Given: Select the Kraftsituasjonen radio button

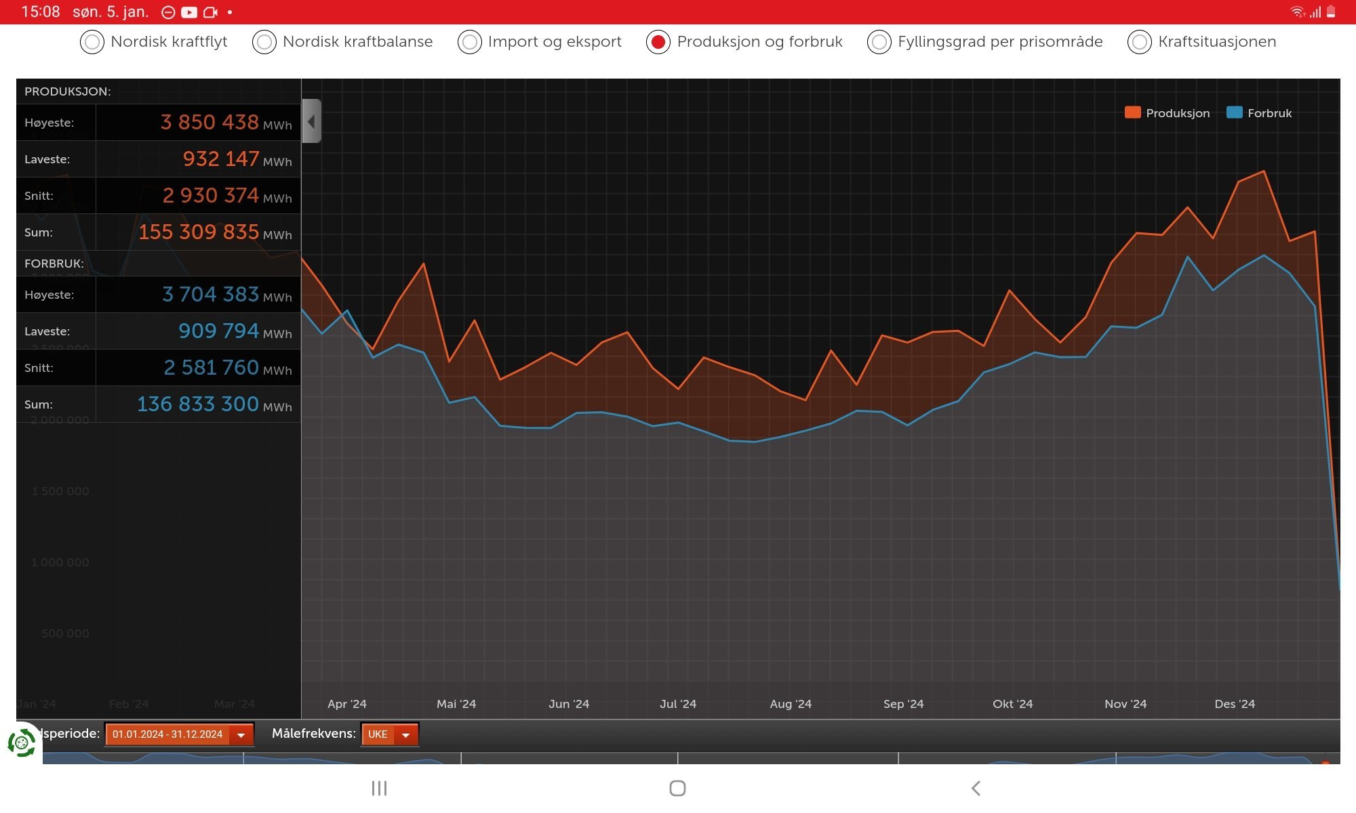Looking at the screenshot, I should pyautogui.click(x=1140, y=42).
